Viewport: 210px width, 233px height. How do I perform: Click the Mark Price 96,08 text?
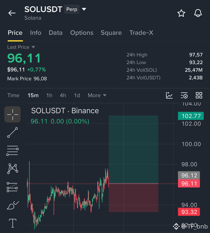pyautogui.click(x=27, y=79)
